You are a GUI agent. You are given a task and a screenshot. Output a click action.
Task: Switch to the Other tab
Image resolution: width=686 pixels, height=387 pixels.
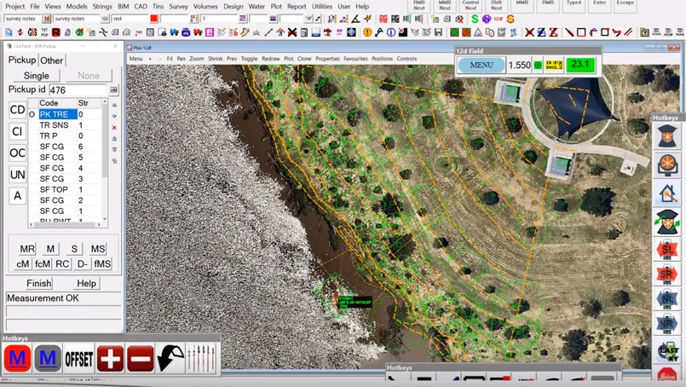(x=52, y=61)
